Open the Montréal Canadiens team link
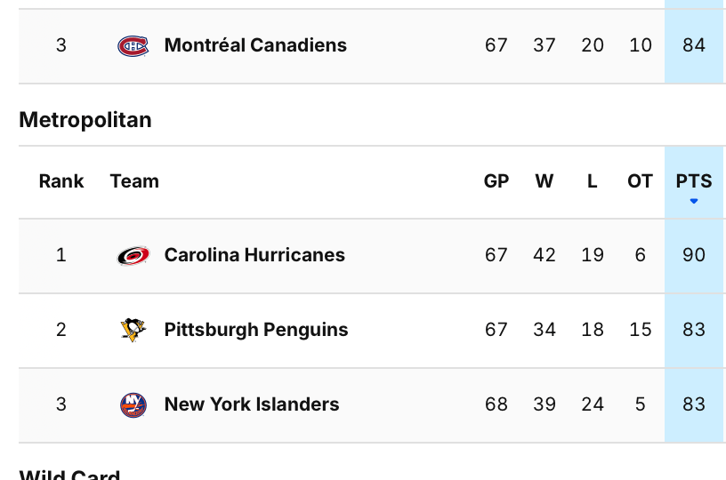The height and width of the screenshot is (480, 726). point(255,45)
